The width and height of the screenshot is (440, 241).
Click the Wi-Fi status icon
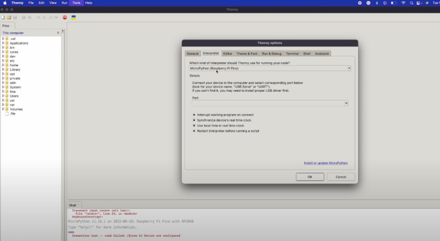point(404,3)
